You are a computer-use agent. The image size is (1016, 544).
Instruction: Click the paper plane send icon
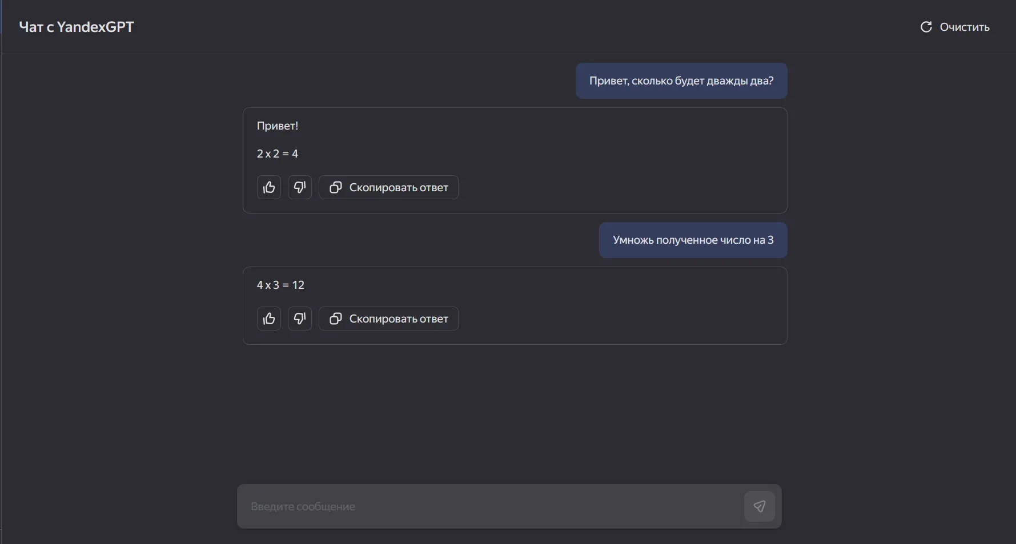click(759, 506)
